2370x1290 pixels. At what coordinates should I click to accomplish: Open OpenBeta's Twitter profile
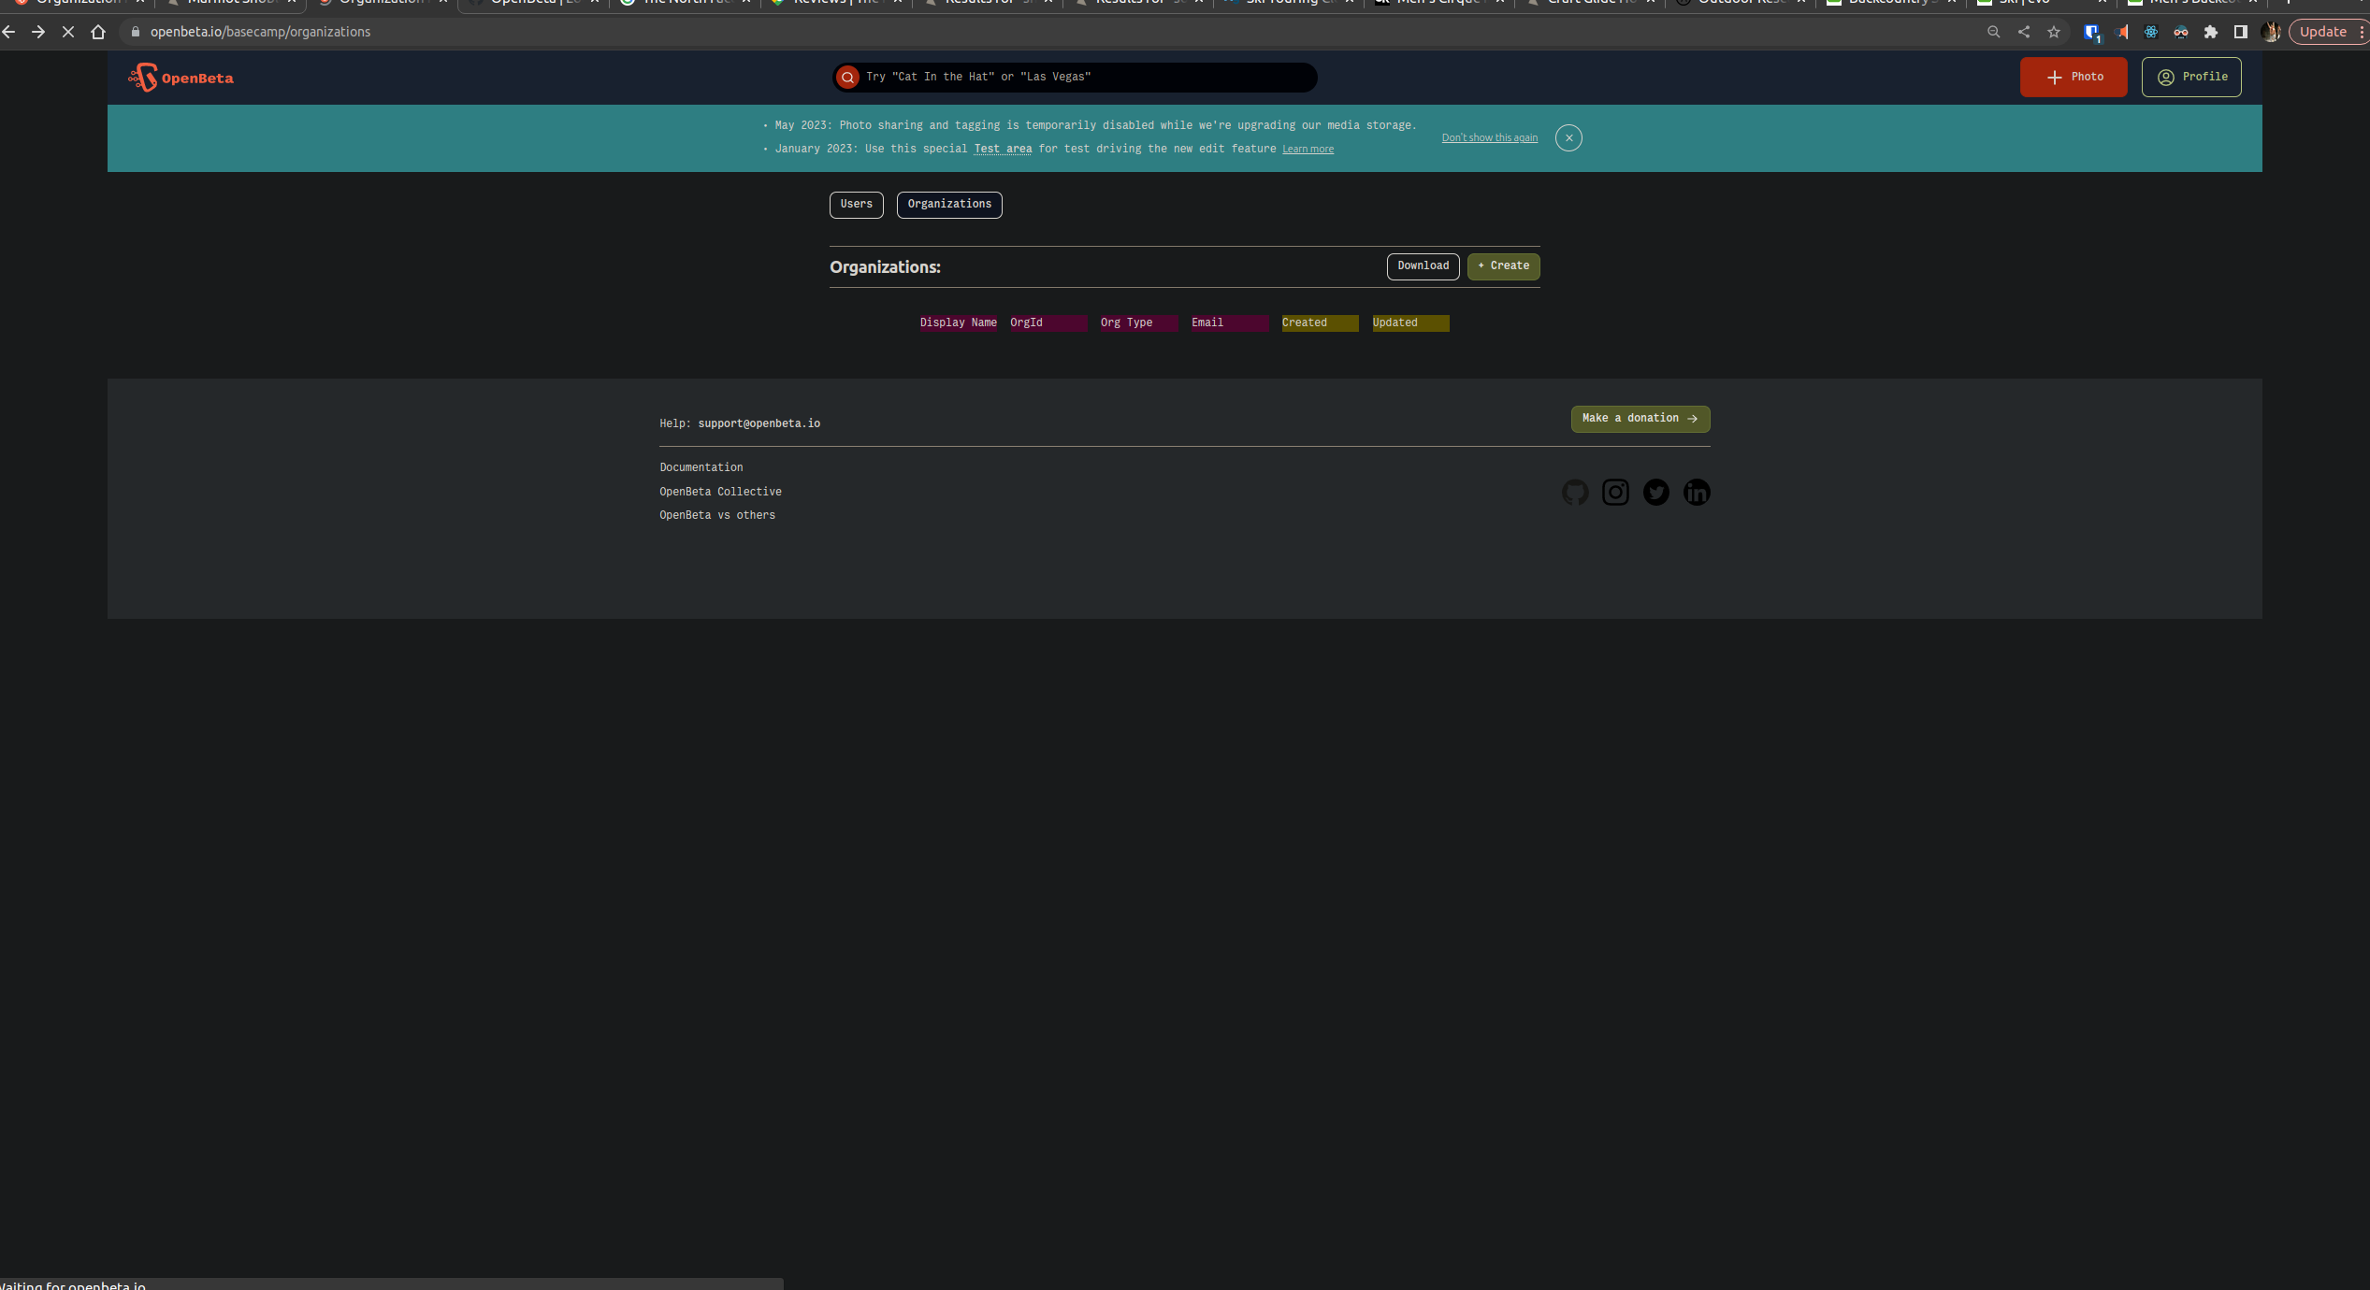[1655, 493]
